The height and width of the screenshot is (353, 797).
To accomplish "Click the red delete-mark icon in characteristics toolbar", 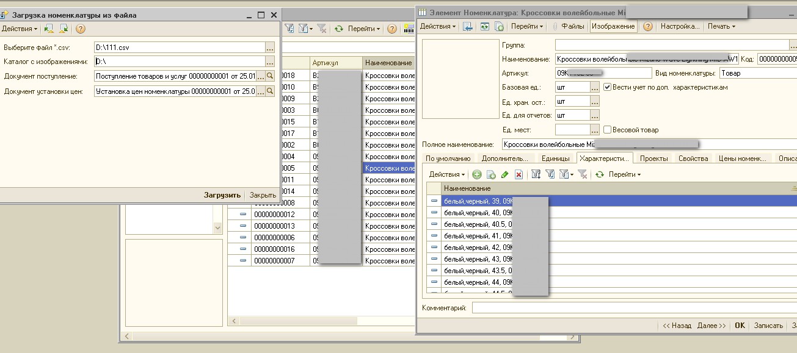I will (x=519, y=174).
